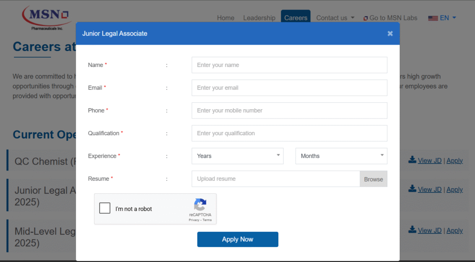Expand the Contact us menu

click(335, 18)
